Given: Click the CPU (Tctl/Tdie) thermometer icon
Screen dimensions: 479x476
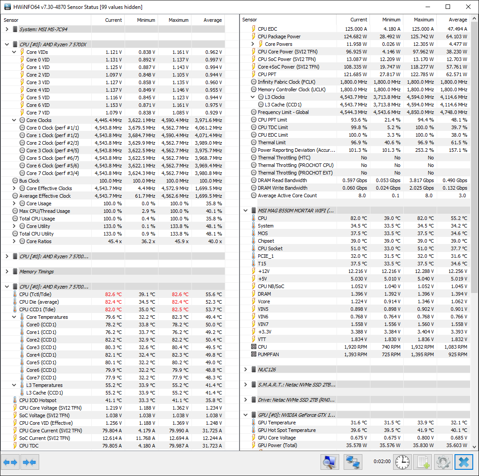Looking at the screenshot, I should click(15, 294).
